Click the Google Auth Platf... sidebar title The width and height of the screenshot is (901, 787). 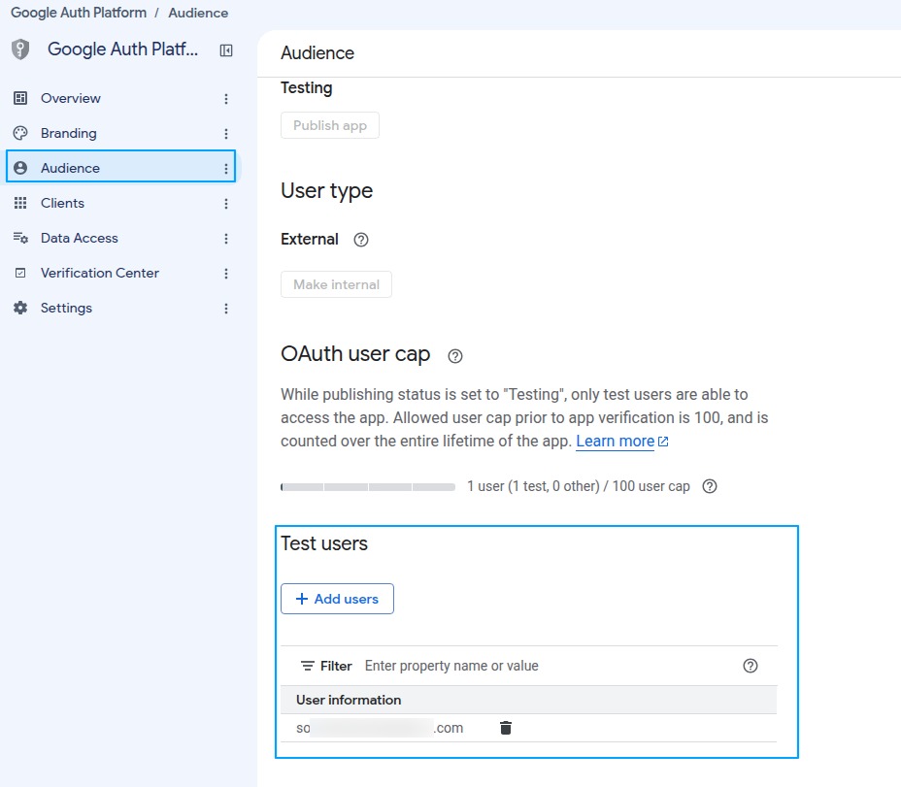coord(122,49)
